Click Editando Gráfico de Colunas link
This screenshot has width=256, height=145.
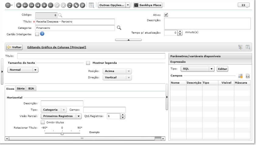pyautogui.click(x=57, y=47)
